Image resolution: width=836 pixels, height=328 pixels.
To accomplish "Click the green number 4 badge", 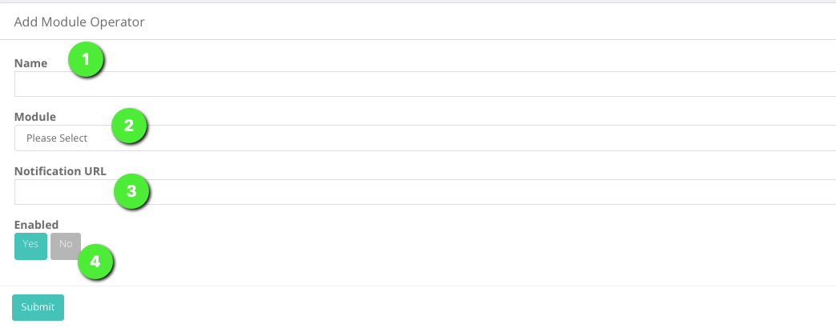I will click(95, 262).
